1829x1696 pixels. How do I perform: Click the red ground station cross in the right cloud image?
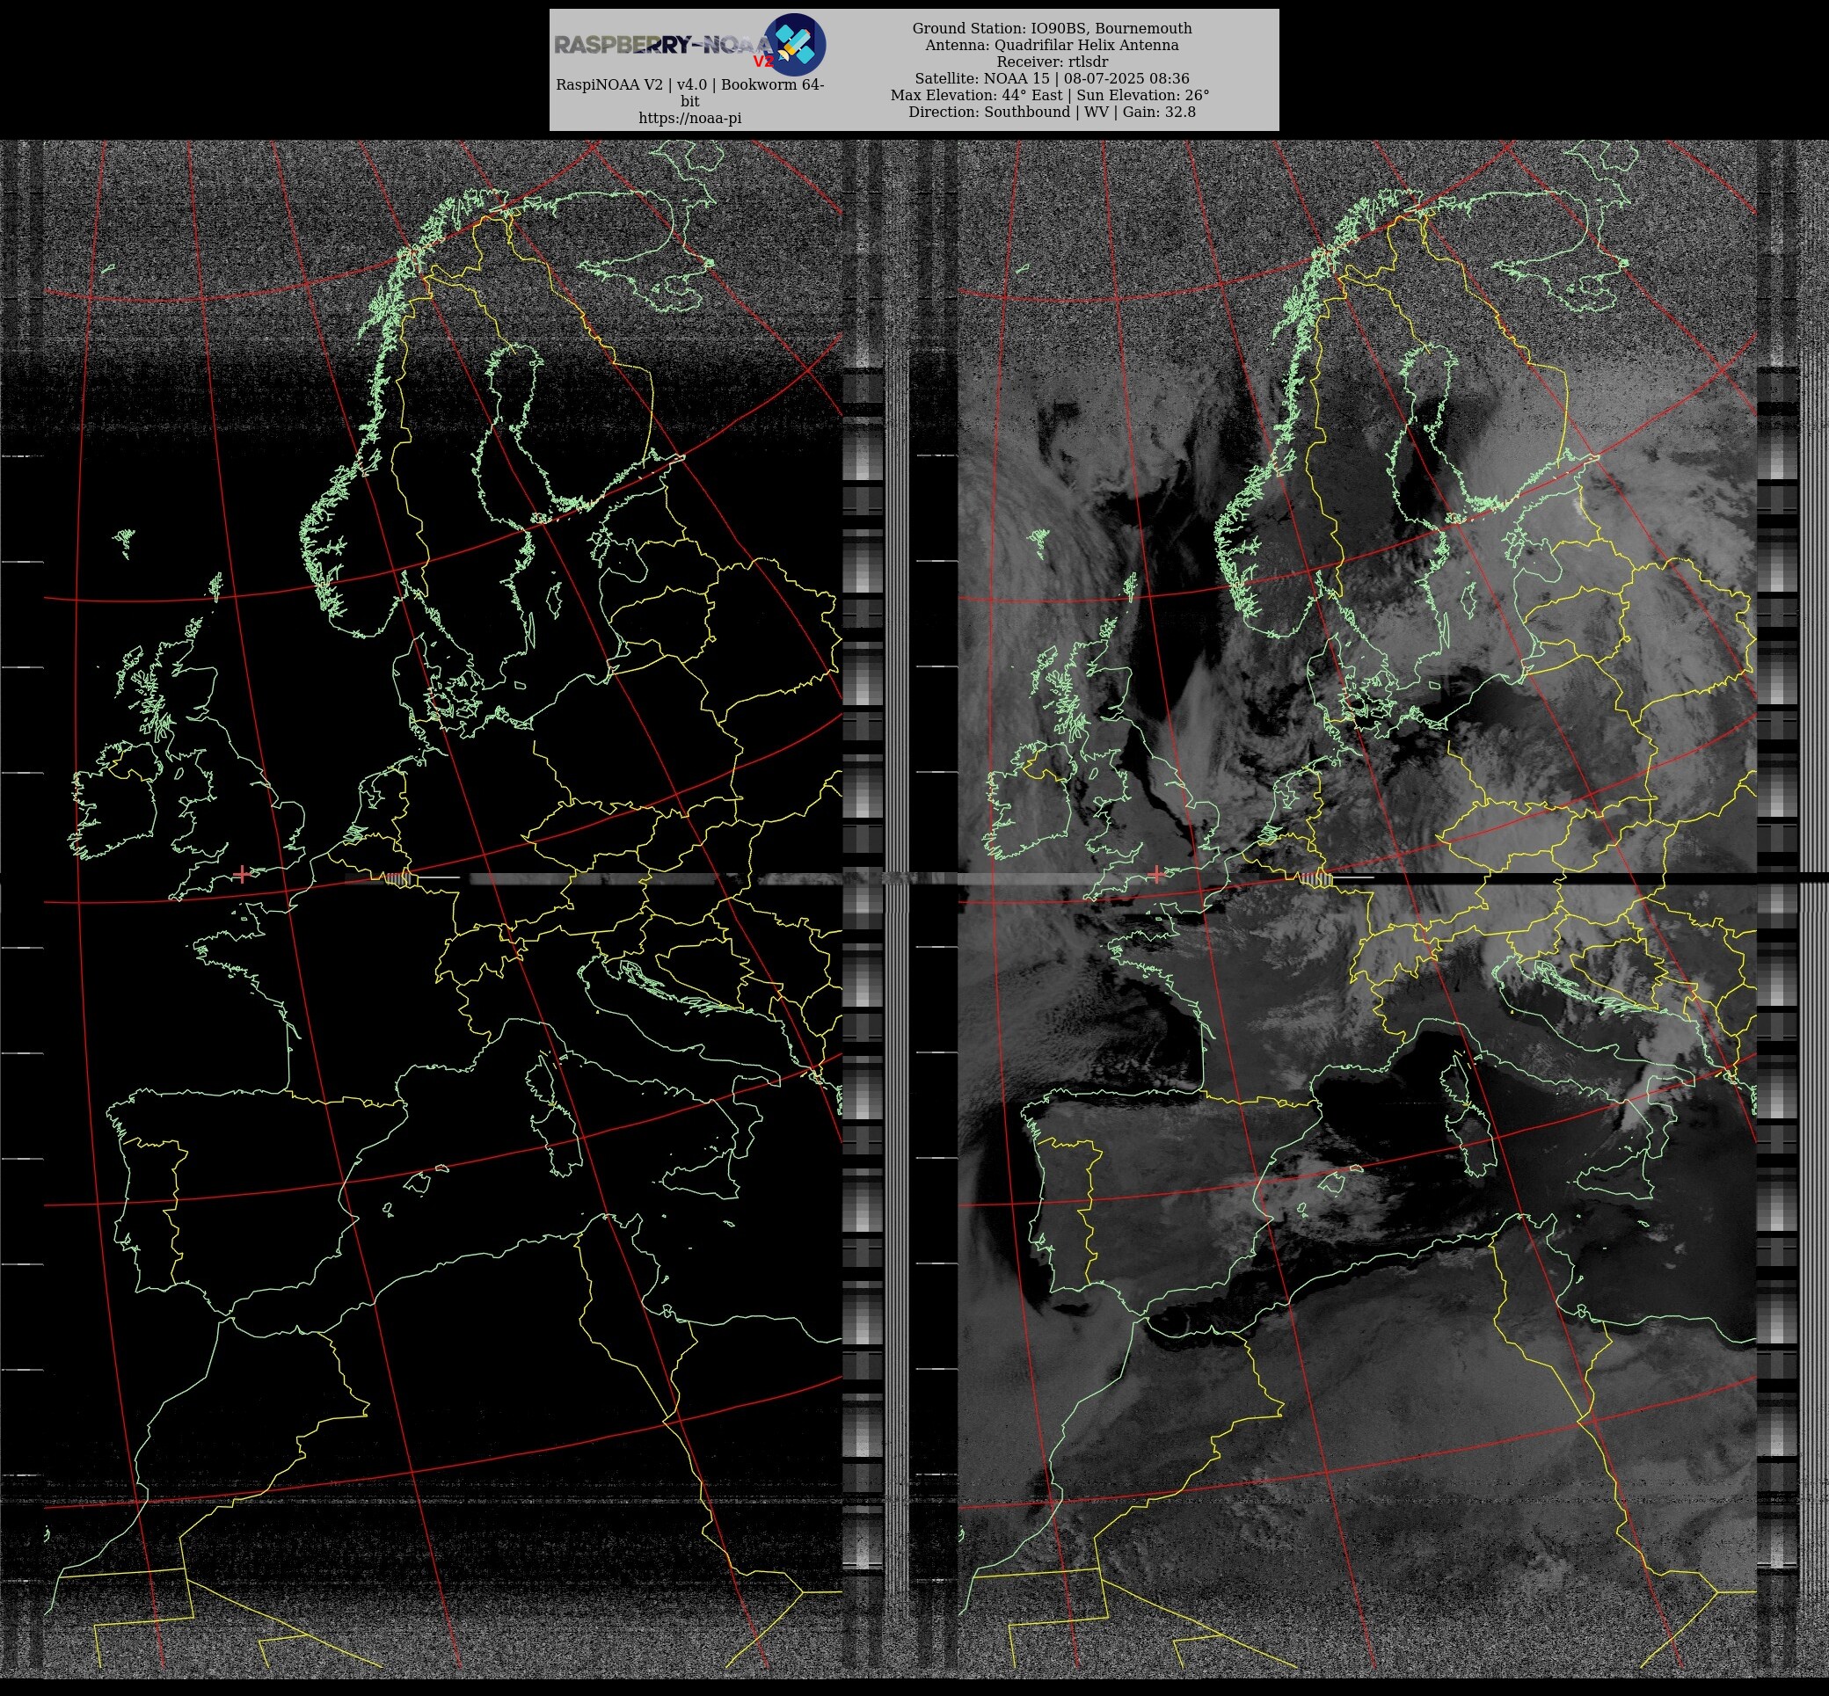(x=1156, y=874)
